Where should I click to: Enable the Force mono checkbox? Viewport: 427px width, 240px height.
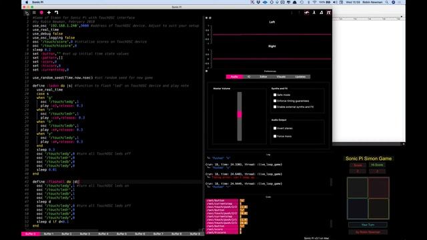click(275, 136)
